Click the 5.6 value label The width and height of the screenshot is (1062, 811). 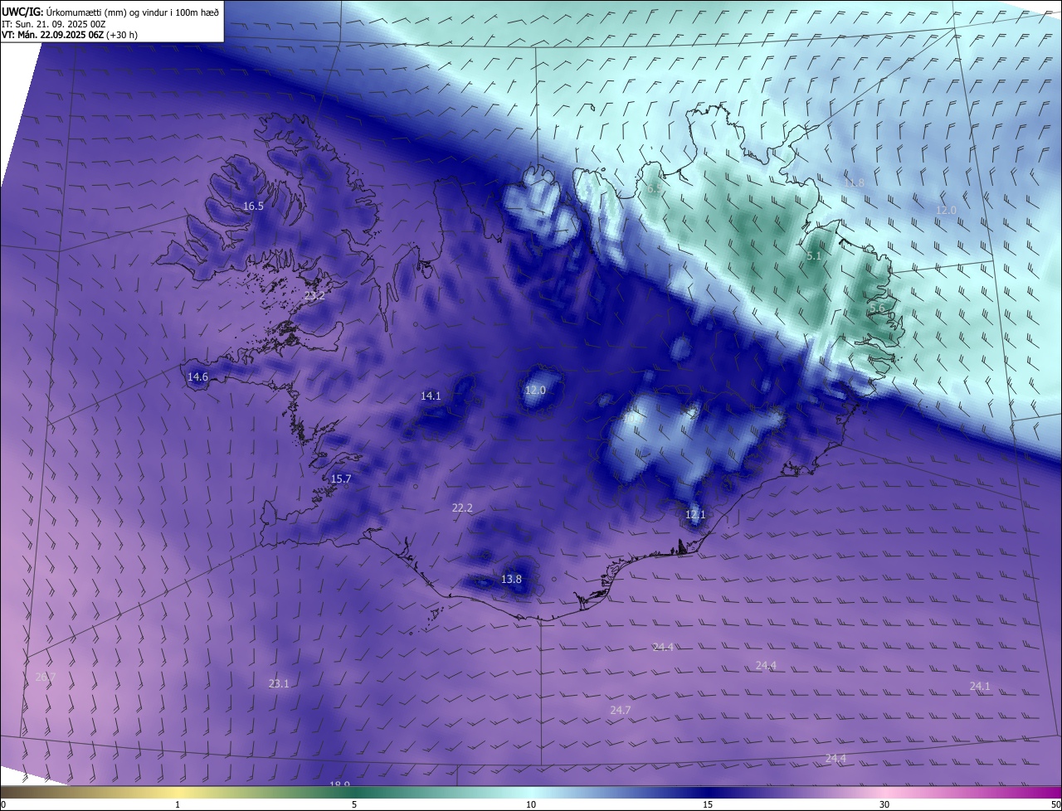[878, 308]
